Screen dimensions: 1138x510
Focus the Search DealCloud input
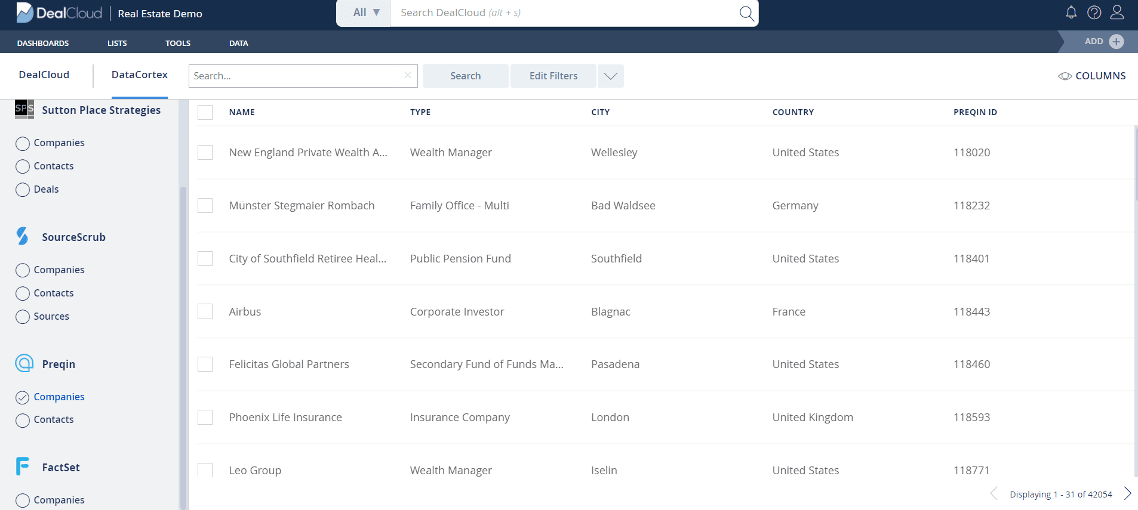click(564, 13)
